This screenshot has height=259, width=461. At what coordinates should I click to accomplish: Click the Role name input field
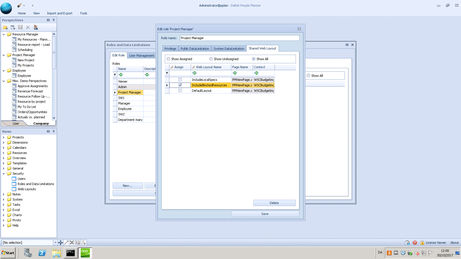point(239,38)
